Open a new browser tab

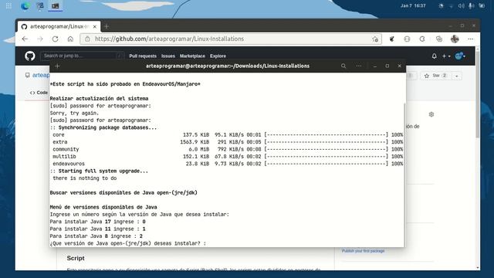(x=107, y=26)
